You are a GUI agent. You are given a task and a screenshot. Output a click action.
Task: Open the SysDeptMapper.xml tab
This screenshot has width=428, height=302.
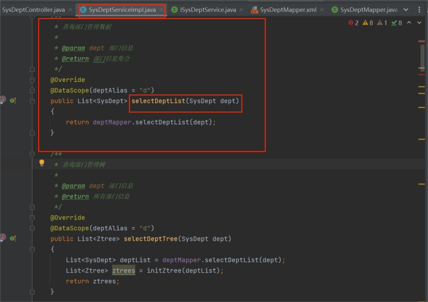click(288, 10)
